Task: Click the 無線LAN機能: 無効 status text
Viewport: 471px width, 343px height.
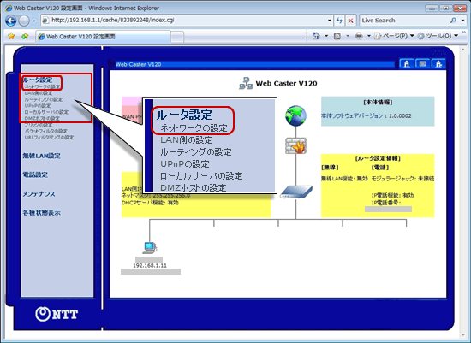Action: [344, 179]
